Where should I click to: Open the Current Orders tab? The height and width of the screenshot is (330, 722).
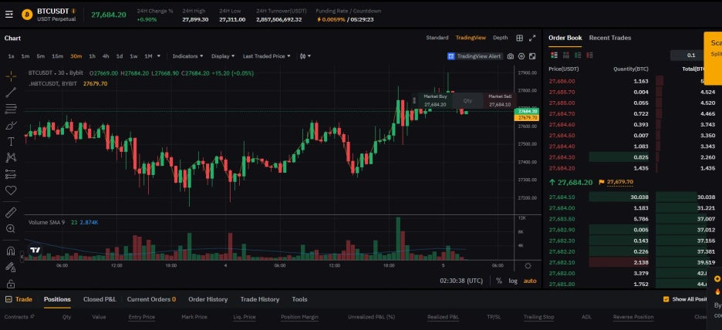(151, 299)
